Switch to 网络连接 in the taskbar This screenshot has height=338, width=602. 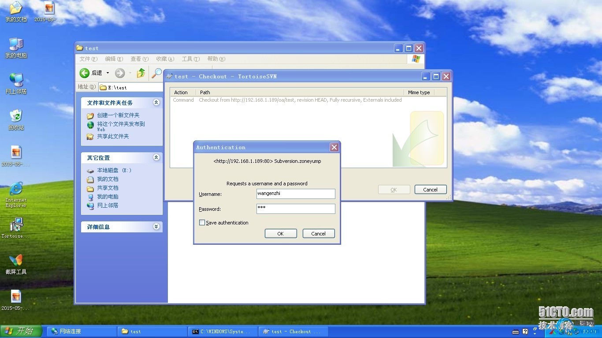coord(82,331)
